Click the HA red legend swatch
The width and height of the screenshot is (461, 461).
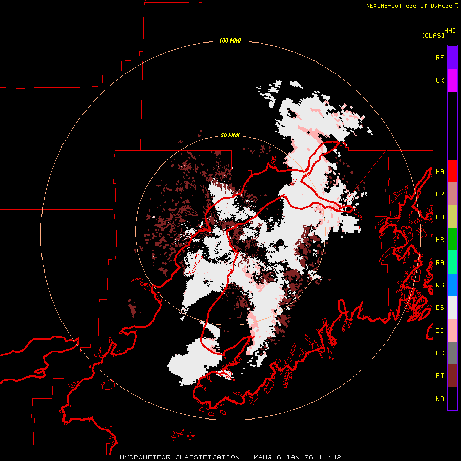(x=452, y=171)
